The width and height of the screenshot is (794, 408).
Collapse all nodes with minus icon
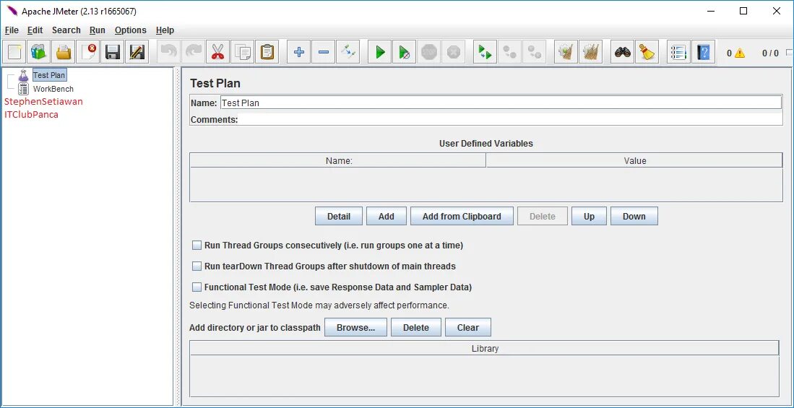tap(323, 52)
